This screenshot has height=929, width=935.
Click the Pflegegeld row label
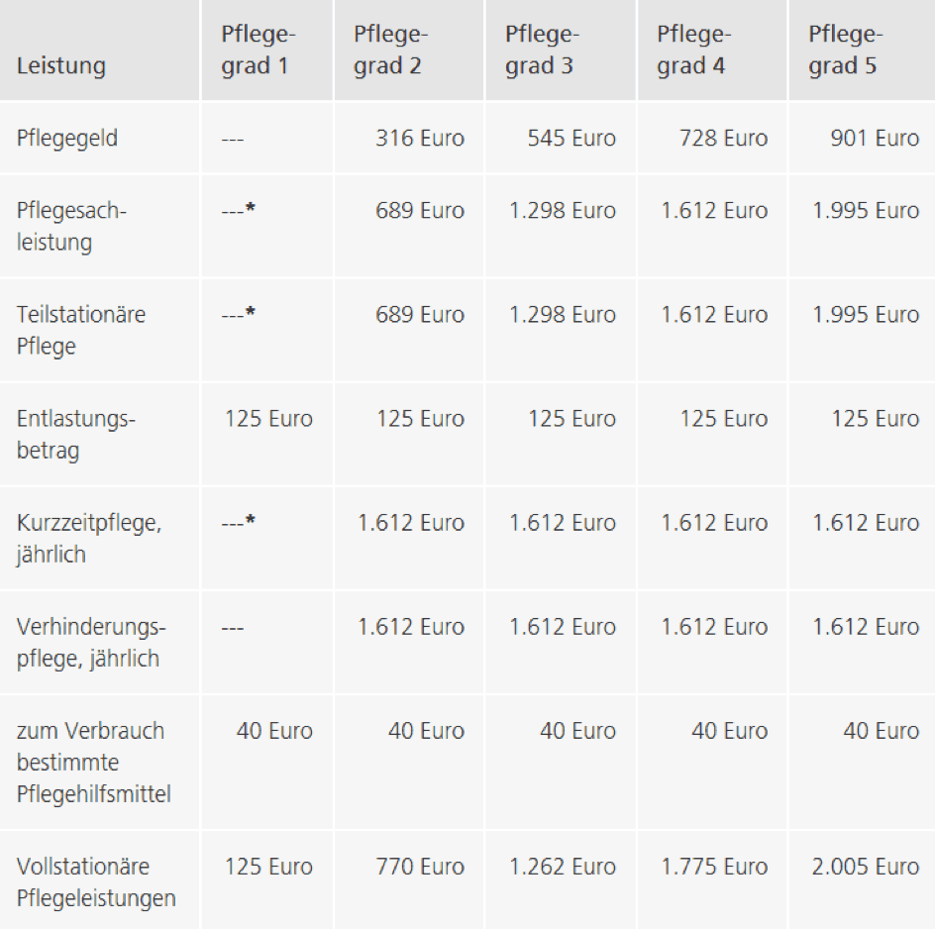tap(67, 138)
